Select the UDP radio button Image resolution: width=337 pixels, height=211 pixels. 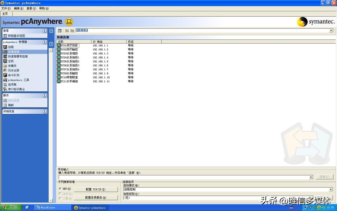pyautogui.click(x=60, y=189)
